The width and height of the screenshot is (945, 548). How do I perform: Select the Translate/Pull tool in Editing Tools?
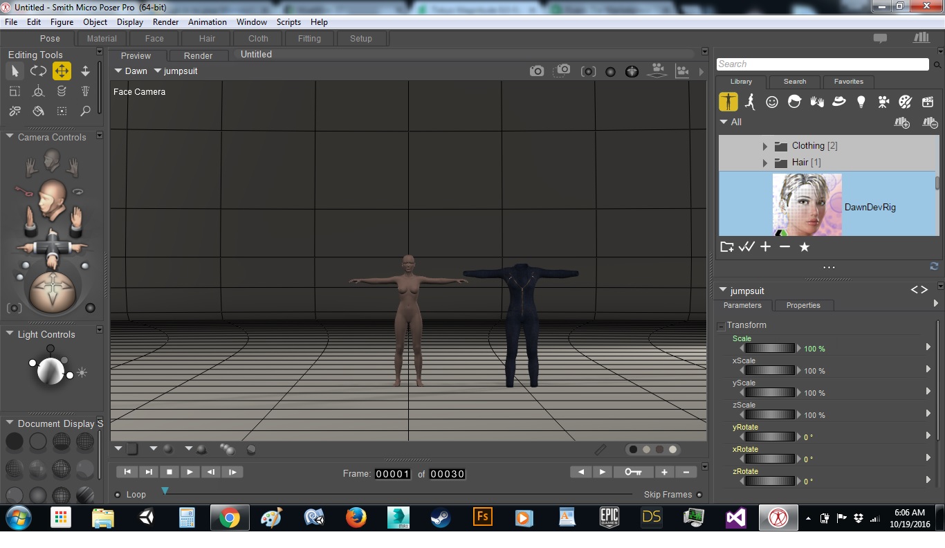pyautogui.click(x=62, y=71)
